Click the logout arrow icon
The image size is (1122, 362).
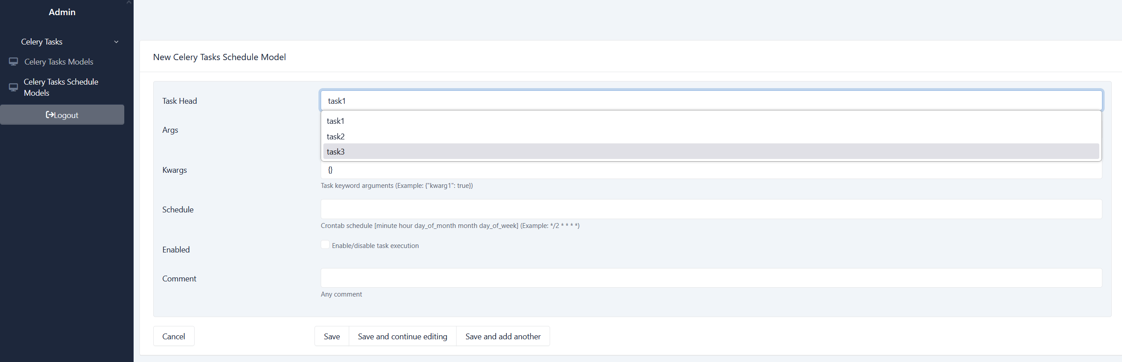click(x=50, y=115)
